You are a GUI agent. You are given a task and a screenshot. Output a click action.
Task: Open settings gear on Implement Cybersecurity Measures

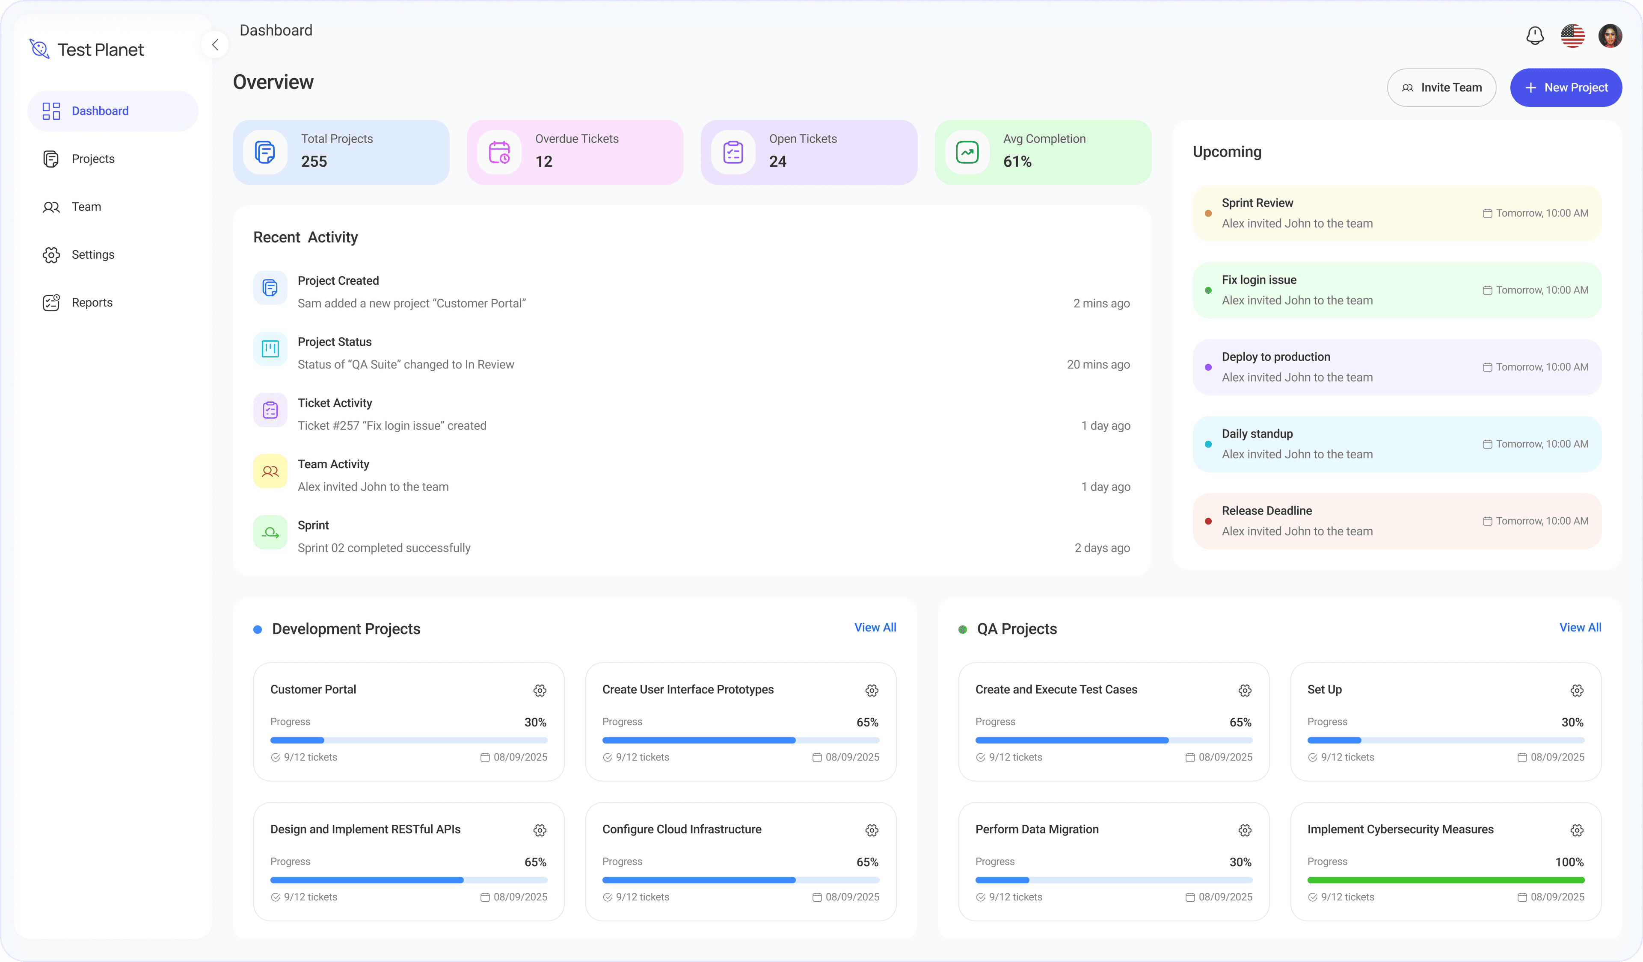[x=1577, y=830]
